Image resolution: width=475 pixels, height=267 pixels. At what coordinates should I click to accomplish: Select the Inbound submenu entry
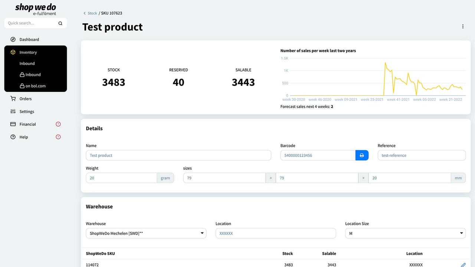click(27, 63)
